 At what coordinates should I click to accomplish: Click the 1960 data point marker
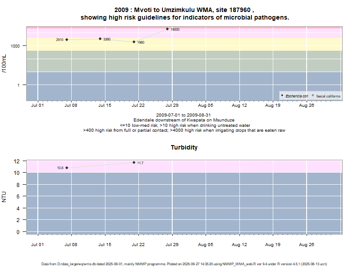[x=134, y=42]
